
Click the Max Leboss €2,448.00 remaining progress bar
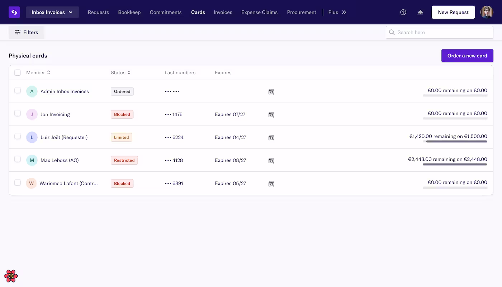click(x=455, y=164)
